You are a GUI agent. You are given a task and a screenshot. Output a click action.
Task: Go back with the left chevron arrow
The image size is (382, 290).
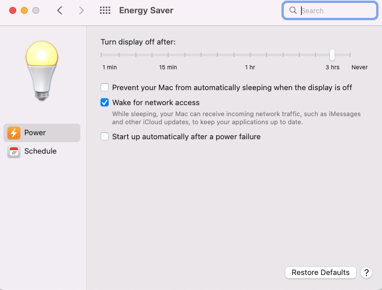click(60, 10)
